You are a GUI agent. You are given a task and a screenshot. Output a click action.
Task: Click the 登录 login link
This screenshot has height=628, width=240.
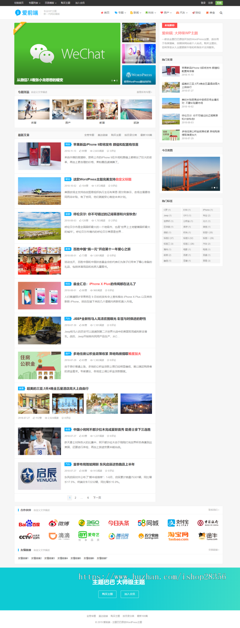203,3
